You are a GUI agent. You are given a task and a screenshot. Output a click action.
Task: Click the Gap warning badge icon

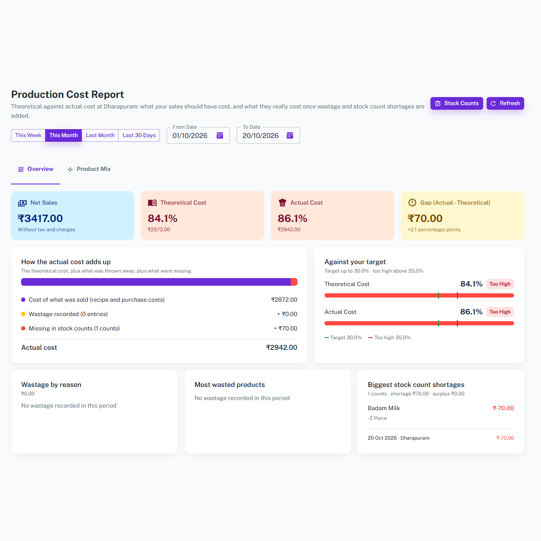[412, 203]
